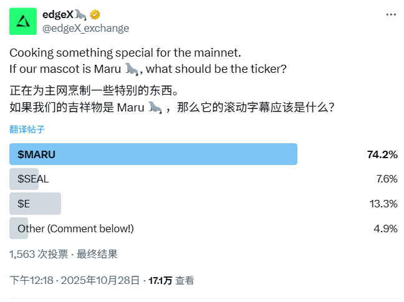This screenshot has height=302, width=404.
Task: Open the edgeX display name profile link
Action: 57,15
